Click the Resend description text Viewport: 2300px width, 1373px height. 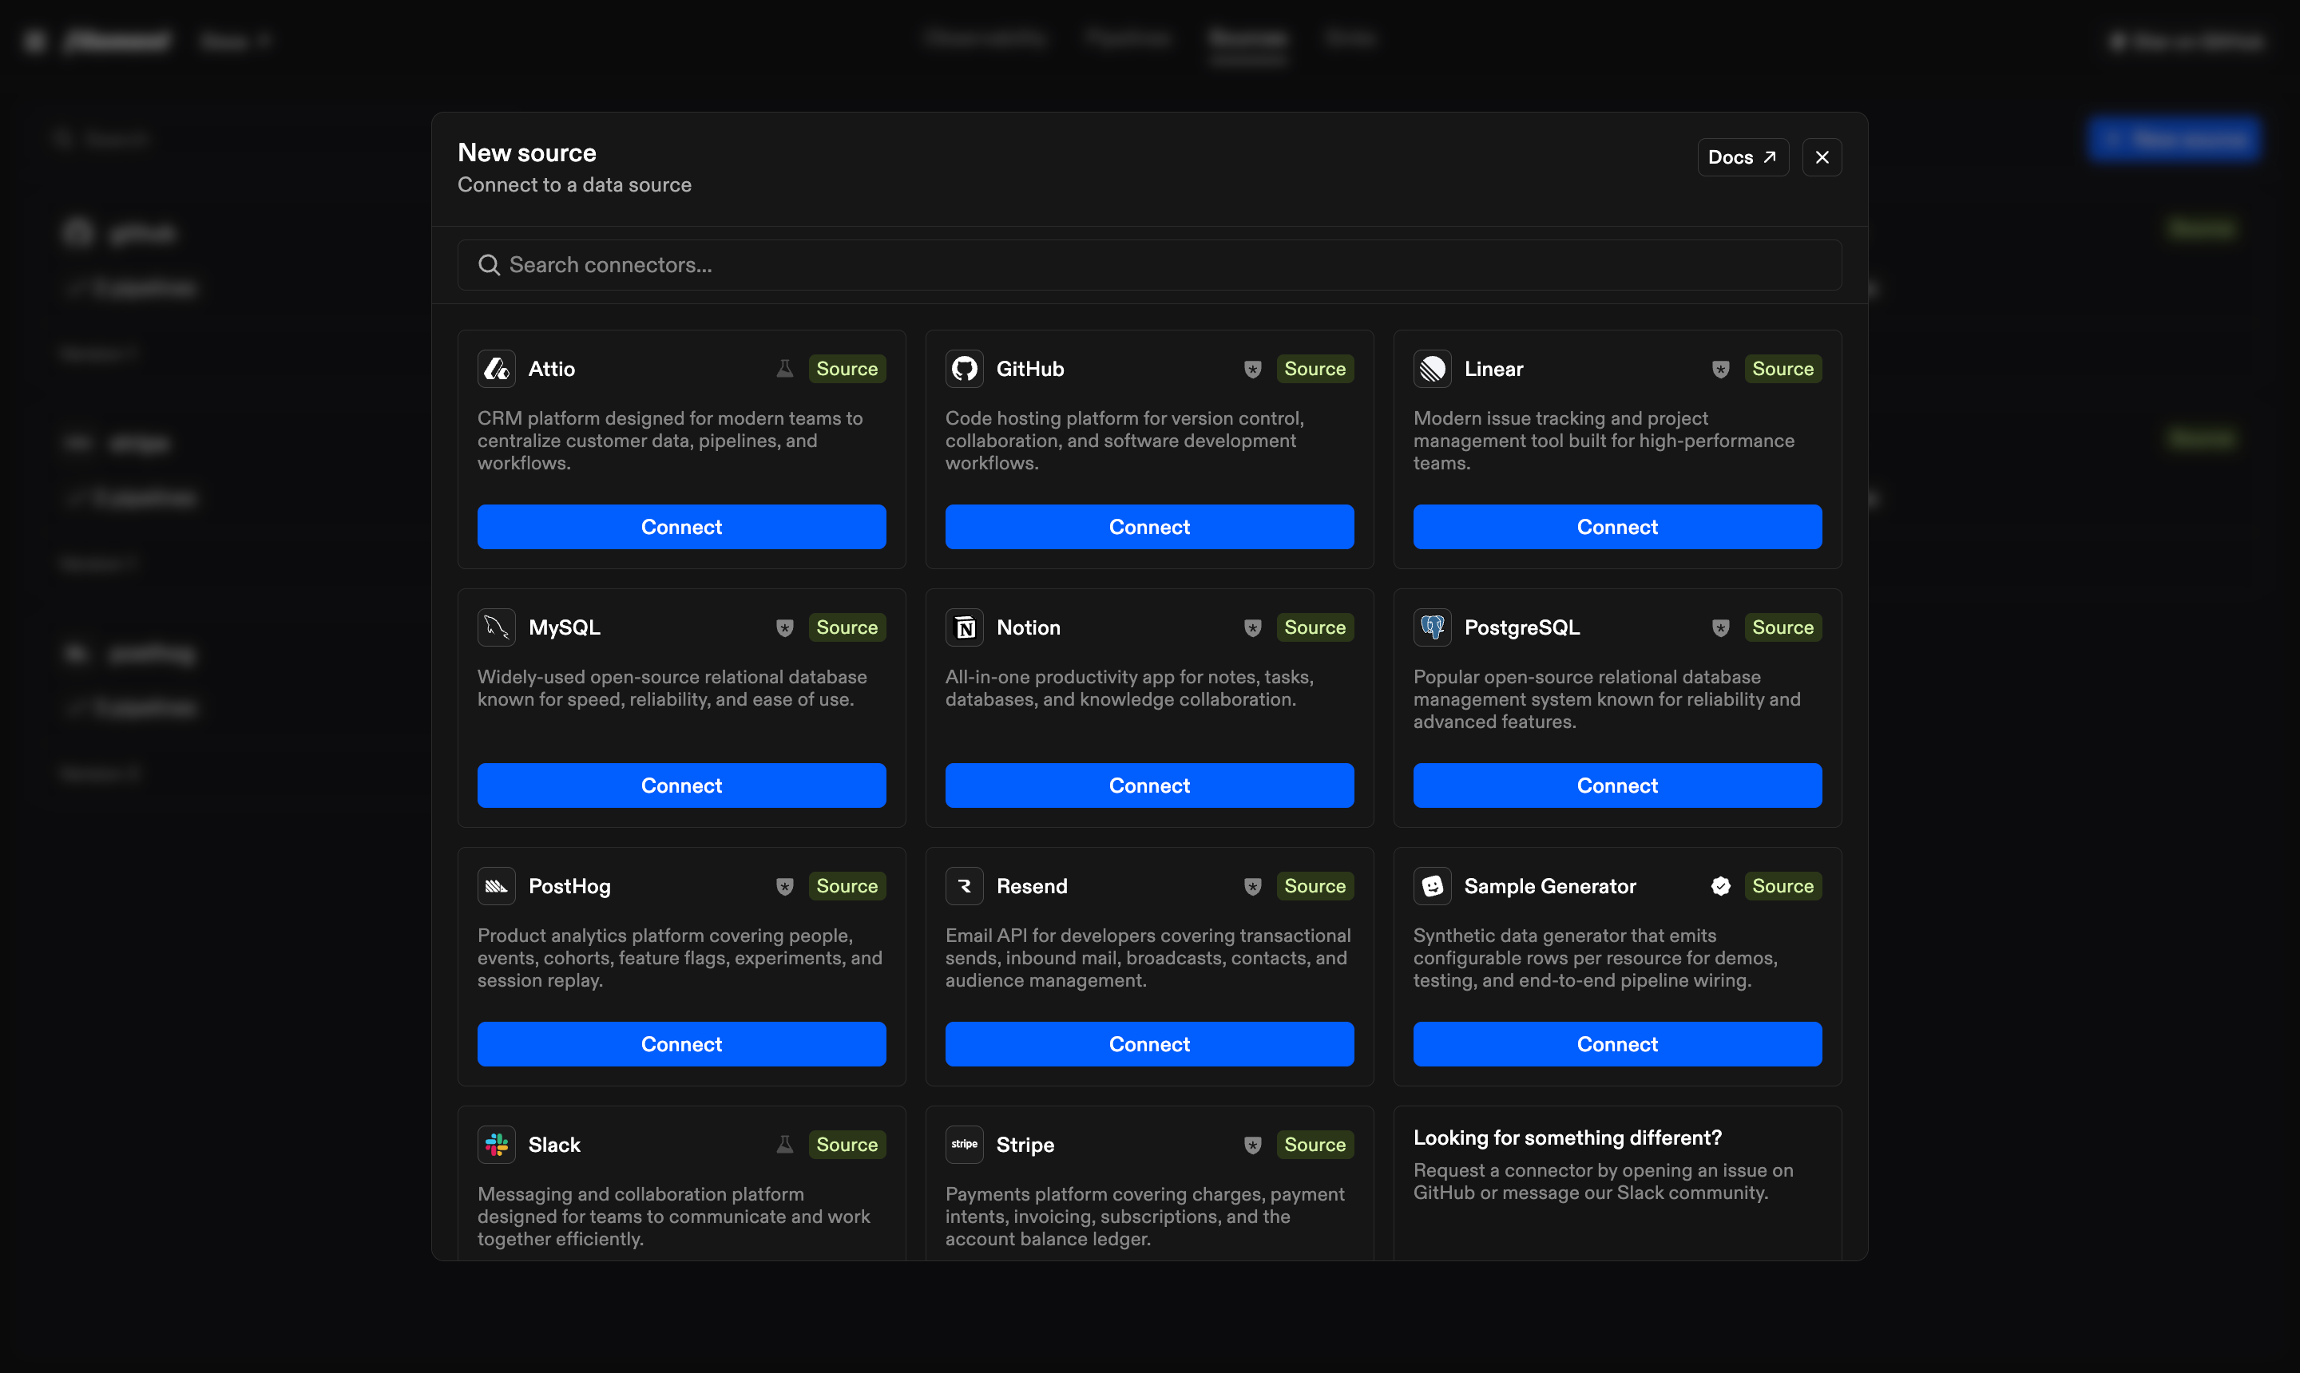point(1148,958)
